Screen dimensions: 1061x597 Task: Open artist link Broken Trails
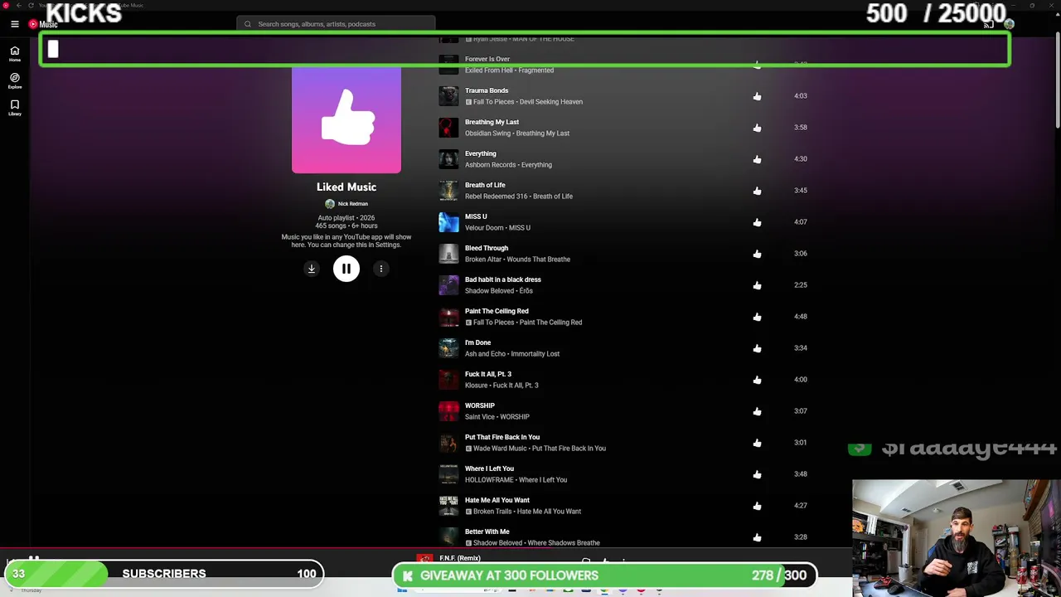pos(495,512)
